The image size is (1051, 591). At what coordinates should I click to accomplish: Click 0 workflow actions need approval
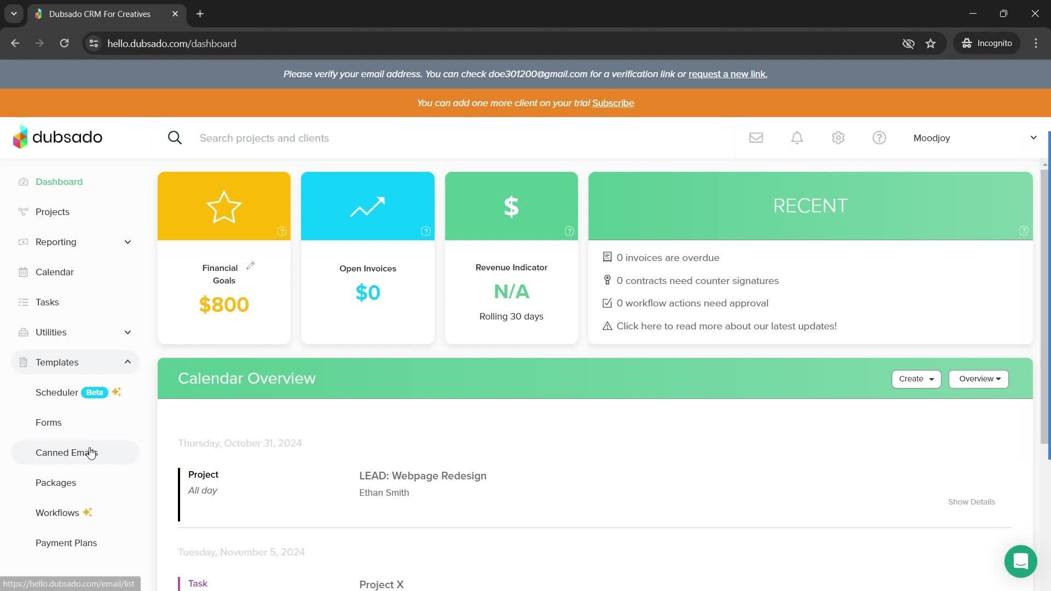point(692,303)
